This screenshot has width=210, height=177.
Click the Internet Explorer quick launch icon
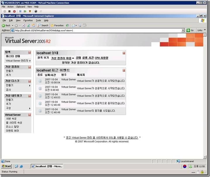pyautogui.click(x=21, y=166)
